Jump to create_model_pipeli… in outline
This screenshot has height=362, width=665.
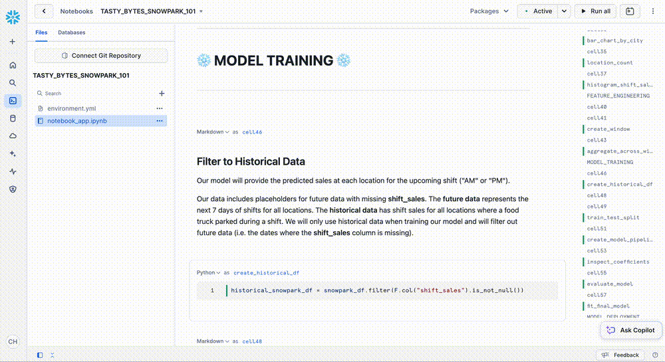click(620, 240)
